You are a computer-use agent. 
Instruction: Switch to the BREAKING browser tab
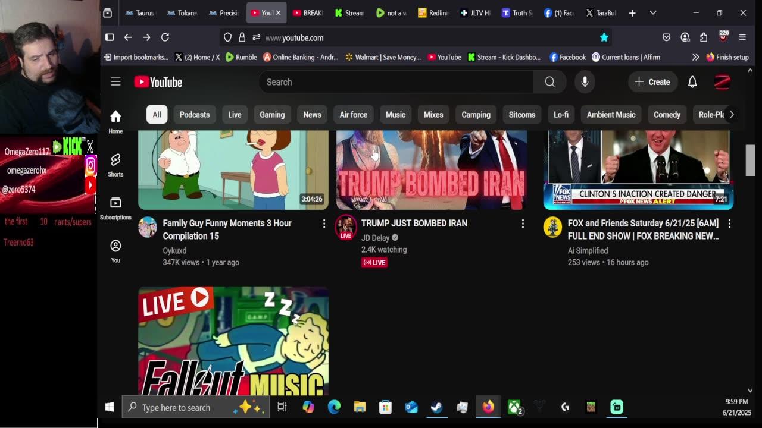[x=308, y=12]
